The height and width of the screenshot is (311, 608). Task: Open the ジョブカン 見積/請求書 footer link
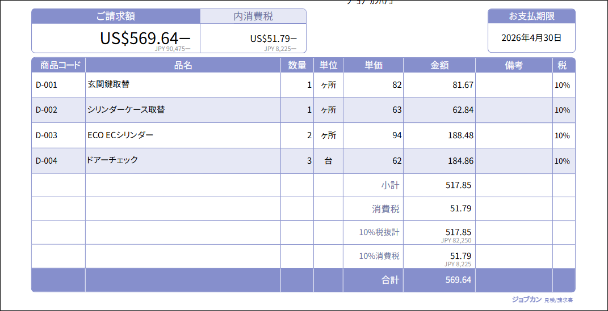(543, 300)
